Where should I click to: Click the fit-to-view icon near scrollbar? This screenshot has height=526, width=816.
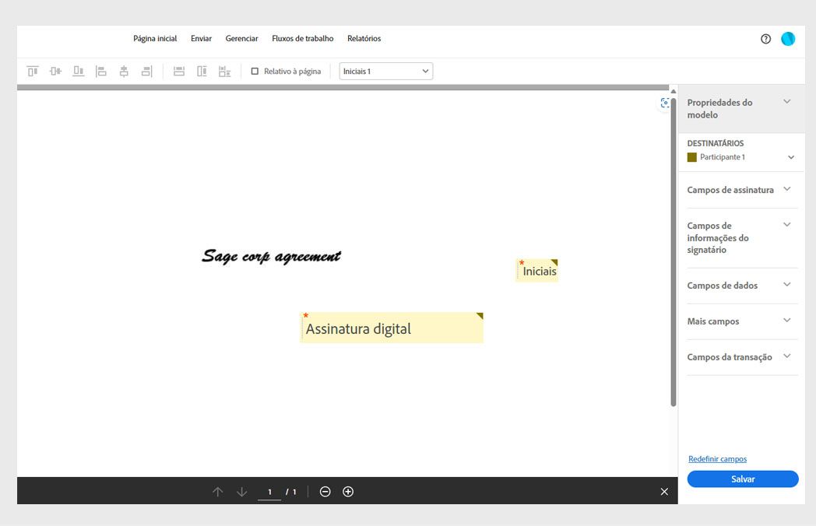click(x=665, y=103)
